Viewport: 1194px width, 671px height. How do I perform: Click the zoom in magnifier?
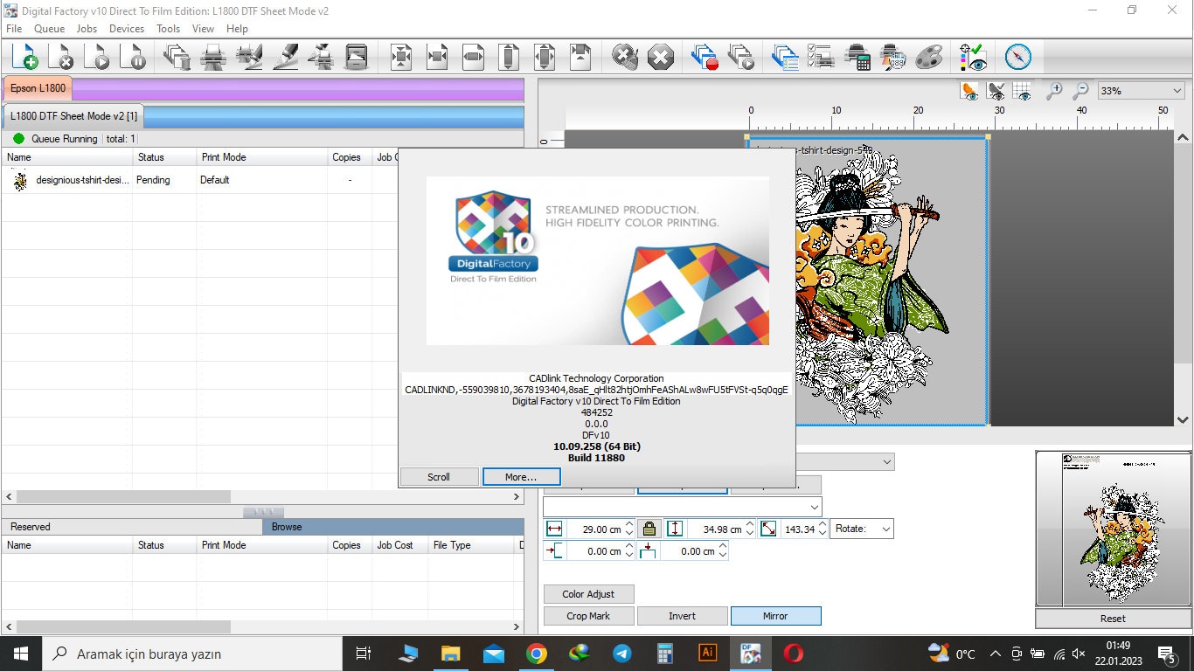click(x=1054, y=91)
